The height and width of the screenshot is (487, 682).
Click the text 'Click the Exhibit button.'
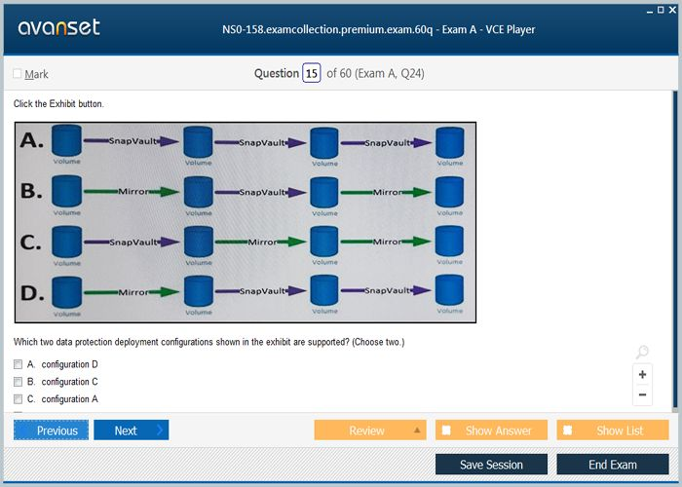[x=58, y=104]
